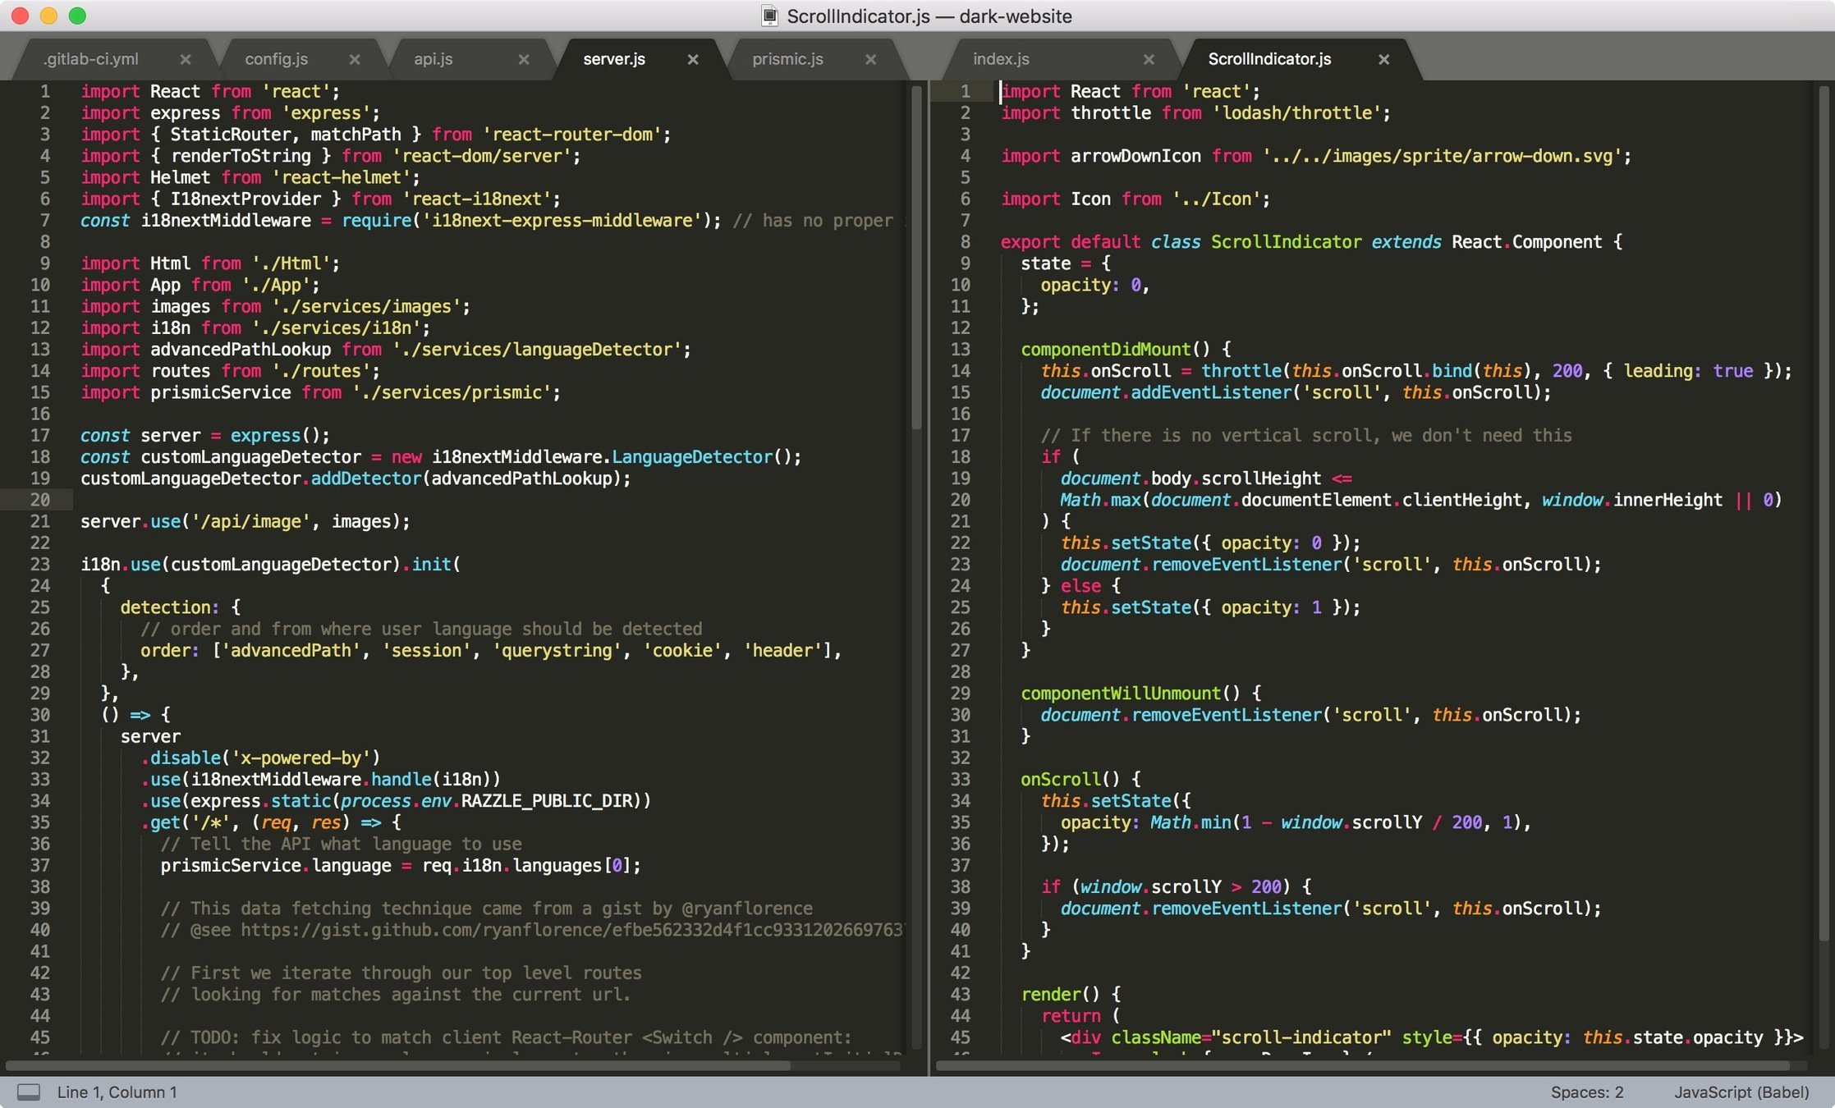Click the green window zoom button

coord(77,16)
